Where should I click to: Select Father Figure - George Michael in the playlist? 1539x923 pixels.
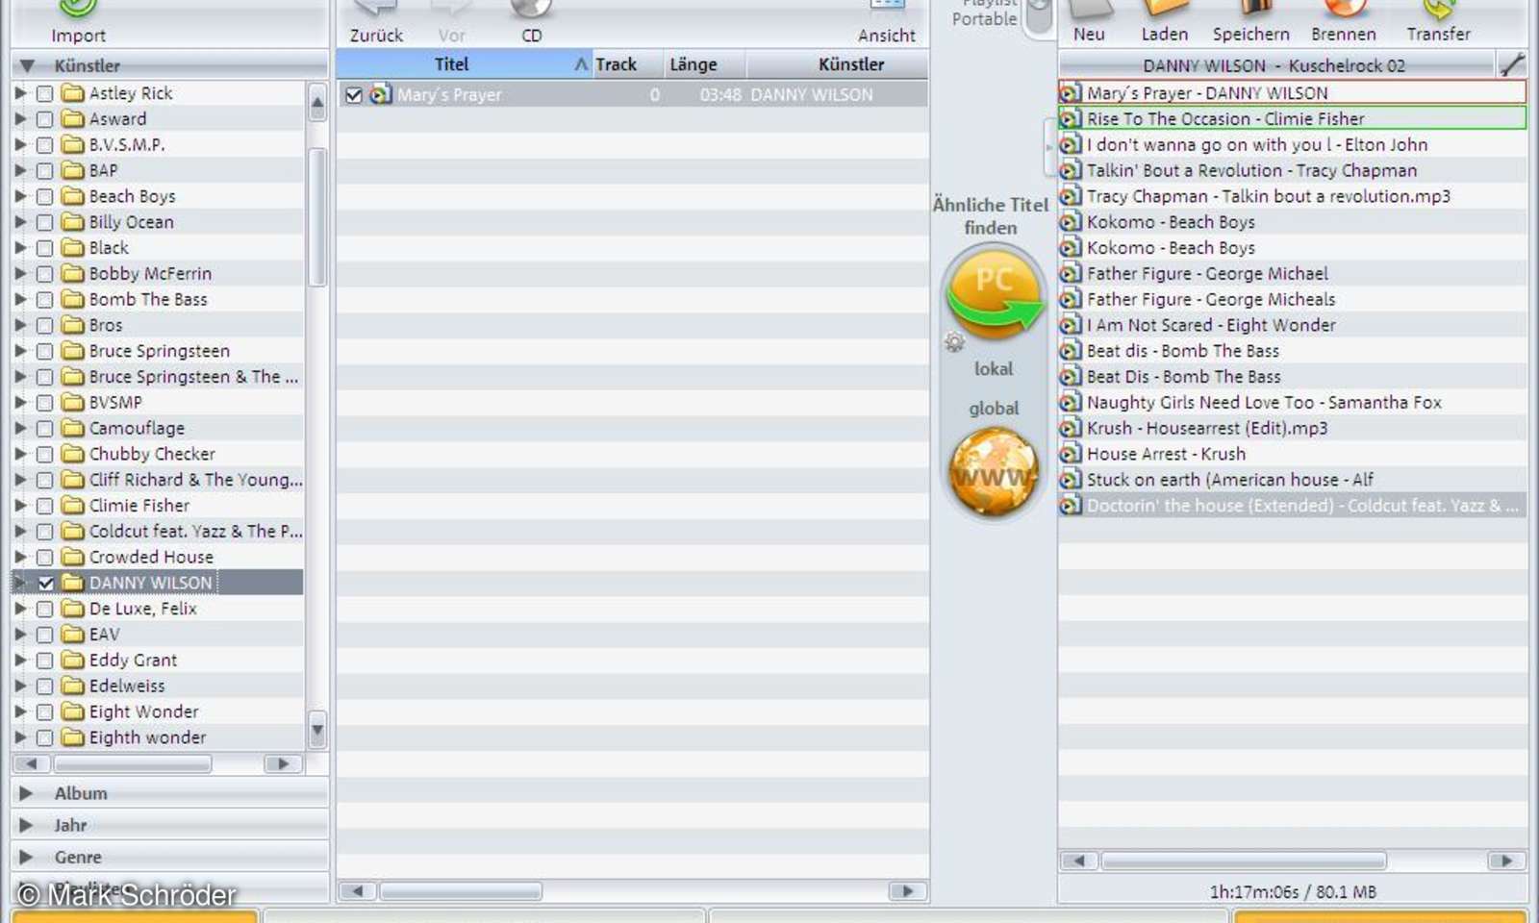(x=1206, y=273)
